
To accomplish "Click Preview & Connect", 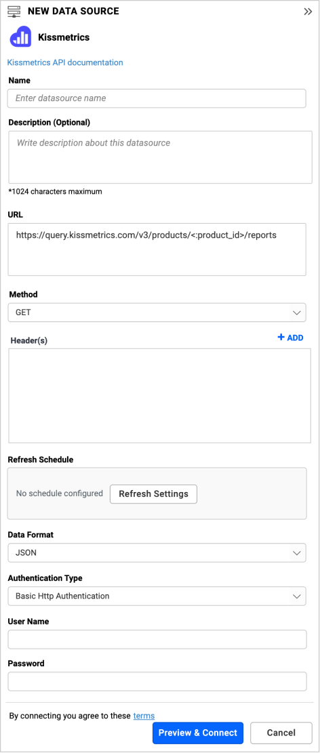I will [198, 733].
